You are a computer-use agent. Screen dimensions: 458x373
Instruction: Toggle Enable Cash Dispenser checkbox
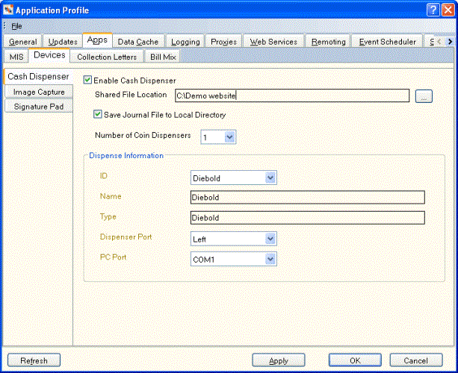tap(87, 80)
